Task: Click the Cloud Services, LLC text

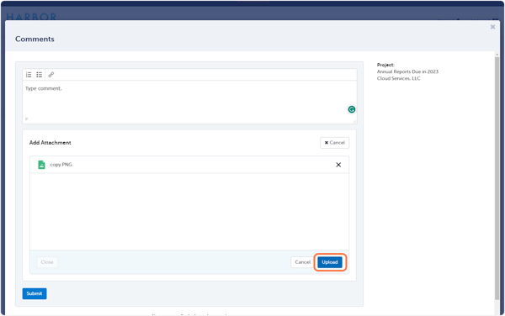Action: coord(398,78)
